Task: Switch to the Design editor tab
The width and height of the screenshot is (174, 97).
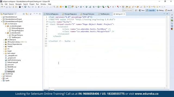Action: pyautogui.click(x=46, y=90)
